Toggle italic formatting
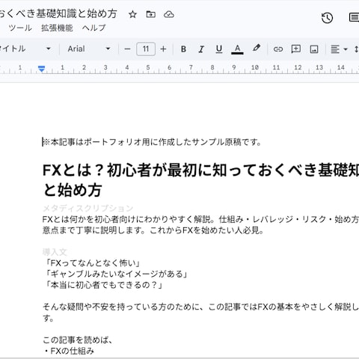Viewport: 359px width, 359px height. [x=201, y=49]
